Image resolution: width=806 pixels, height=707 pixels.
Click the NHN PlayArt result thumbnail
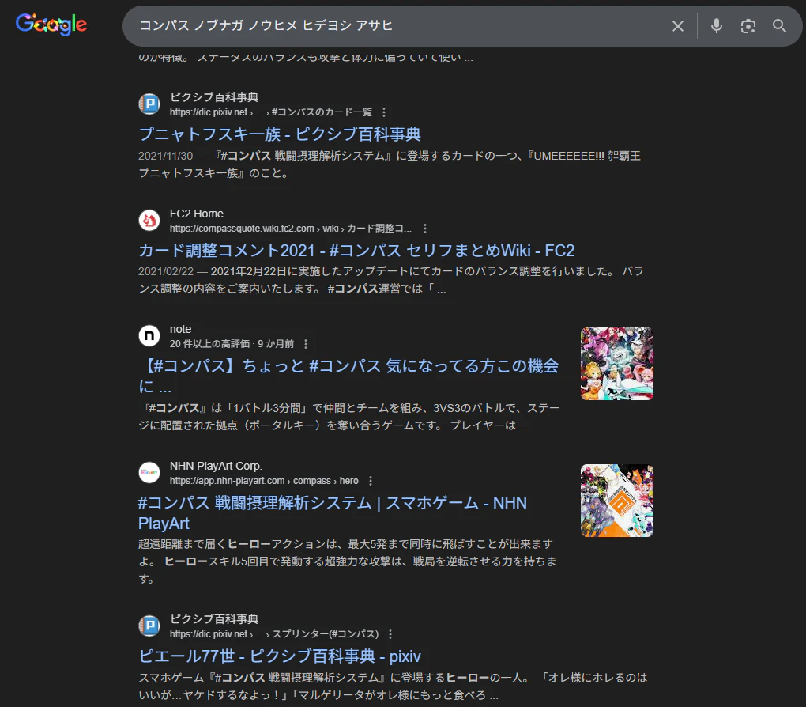(617, 501)
